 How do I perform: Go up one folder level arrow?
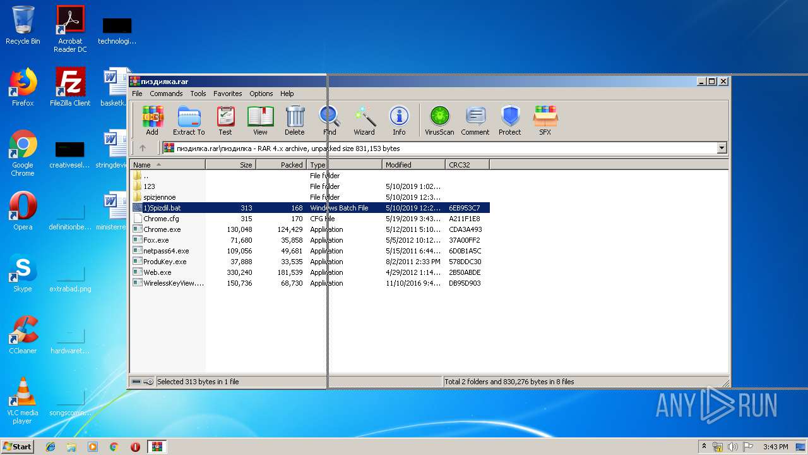pos(143,148)
